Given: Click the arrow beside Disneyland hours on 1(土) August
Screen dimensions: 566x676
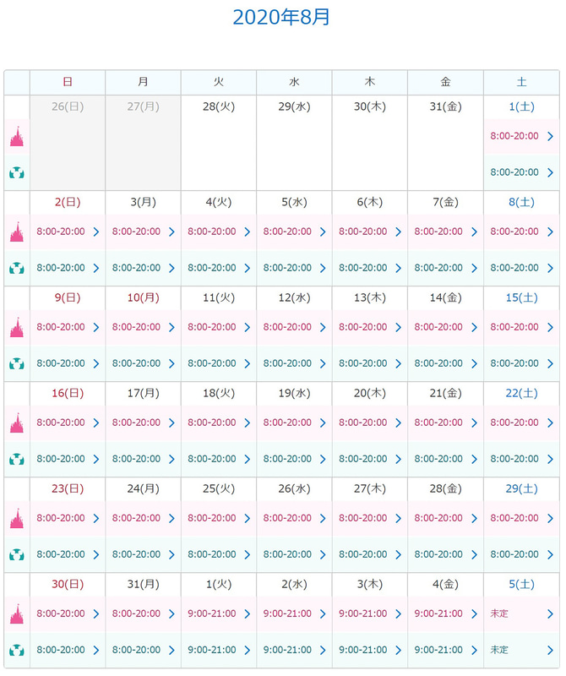Looking at the screenshot, I should (550, 136).
